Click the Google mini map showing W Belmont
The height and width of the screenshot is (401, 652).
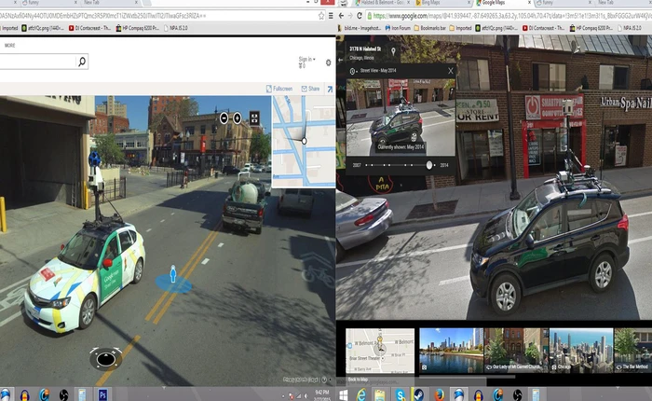[x=380, y=351]
